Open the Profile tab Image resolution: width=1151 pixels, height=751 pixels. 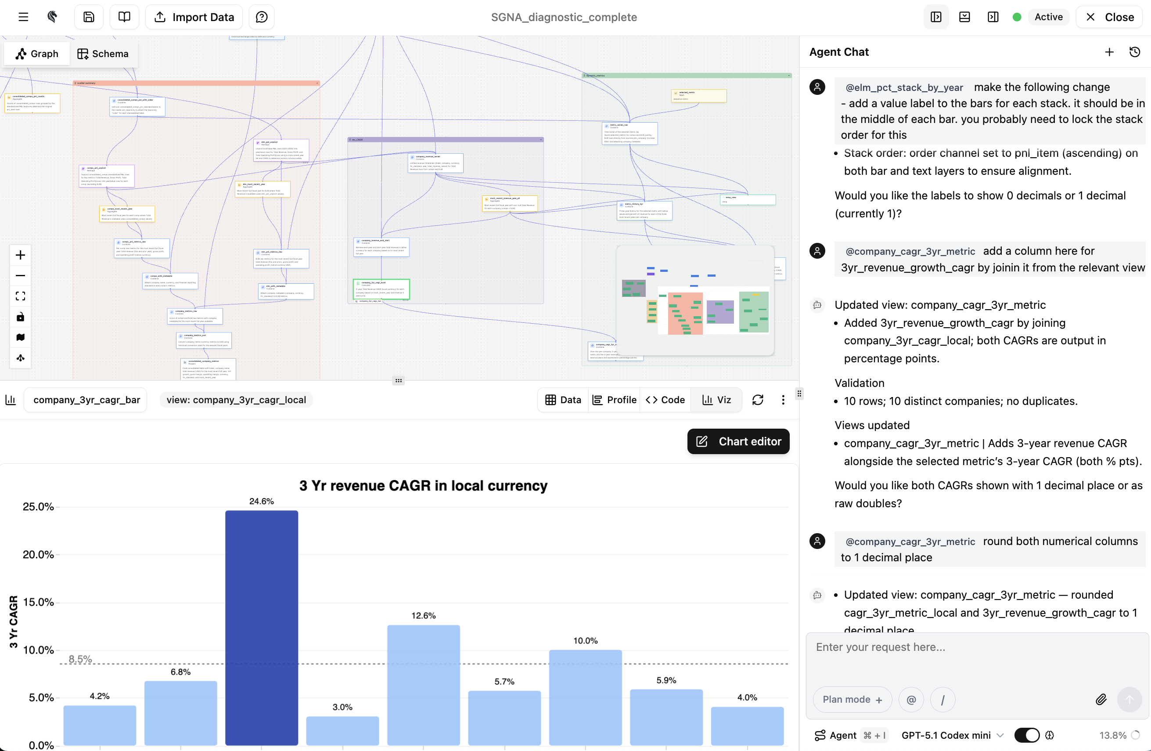click(x=614, y=400)
